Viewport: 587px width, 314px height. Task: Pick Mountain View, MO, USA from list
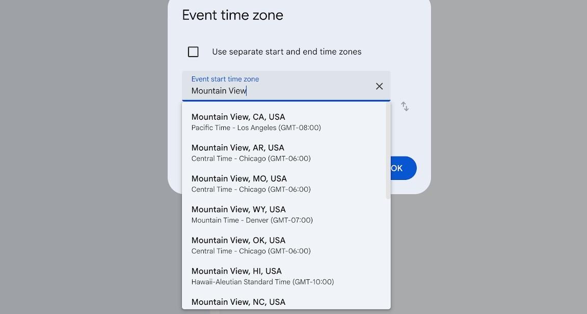[239, 179]
